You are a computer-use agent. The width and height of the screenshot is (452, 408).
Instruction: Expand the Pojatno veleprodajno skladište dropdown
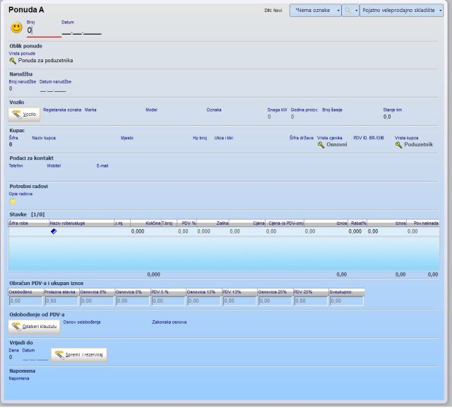click(x=440, y=11)
